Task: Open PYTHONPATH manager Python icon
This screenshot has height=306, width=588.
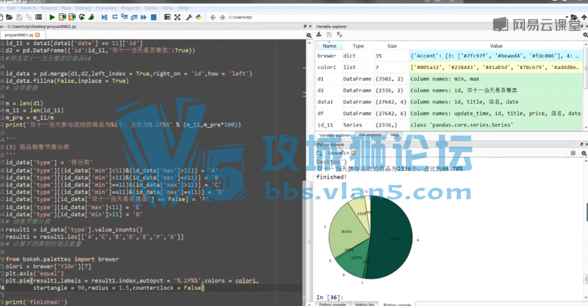Action: tap(198, 17)
